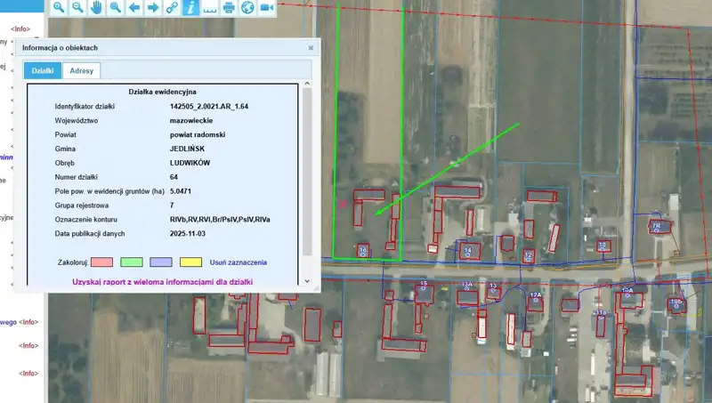Screen dimensions: 712x403
Task: Print the map with printer icon
Action: (229, 8)
